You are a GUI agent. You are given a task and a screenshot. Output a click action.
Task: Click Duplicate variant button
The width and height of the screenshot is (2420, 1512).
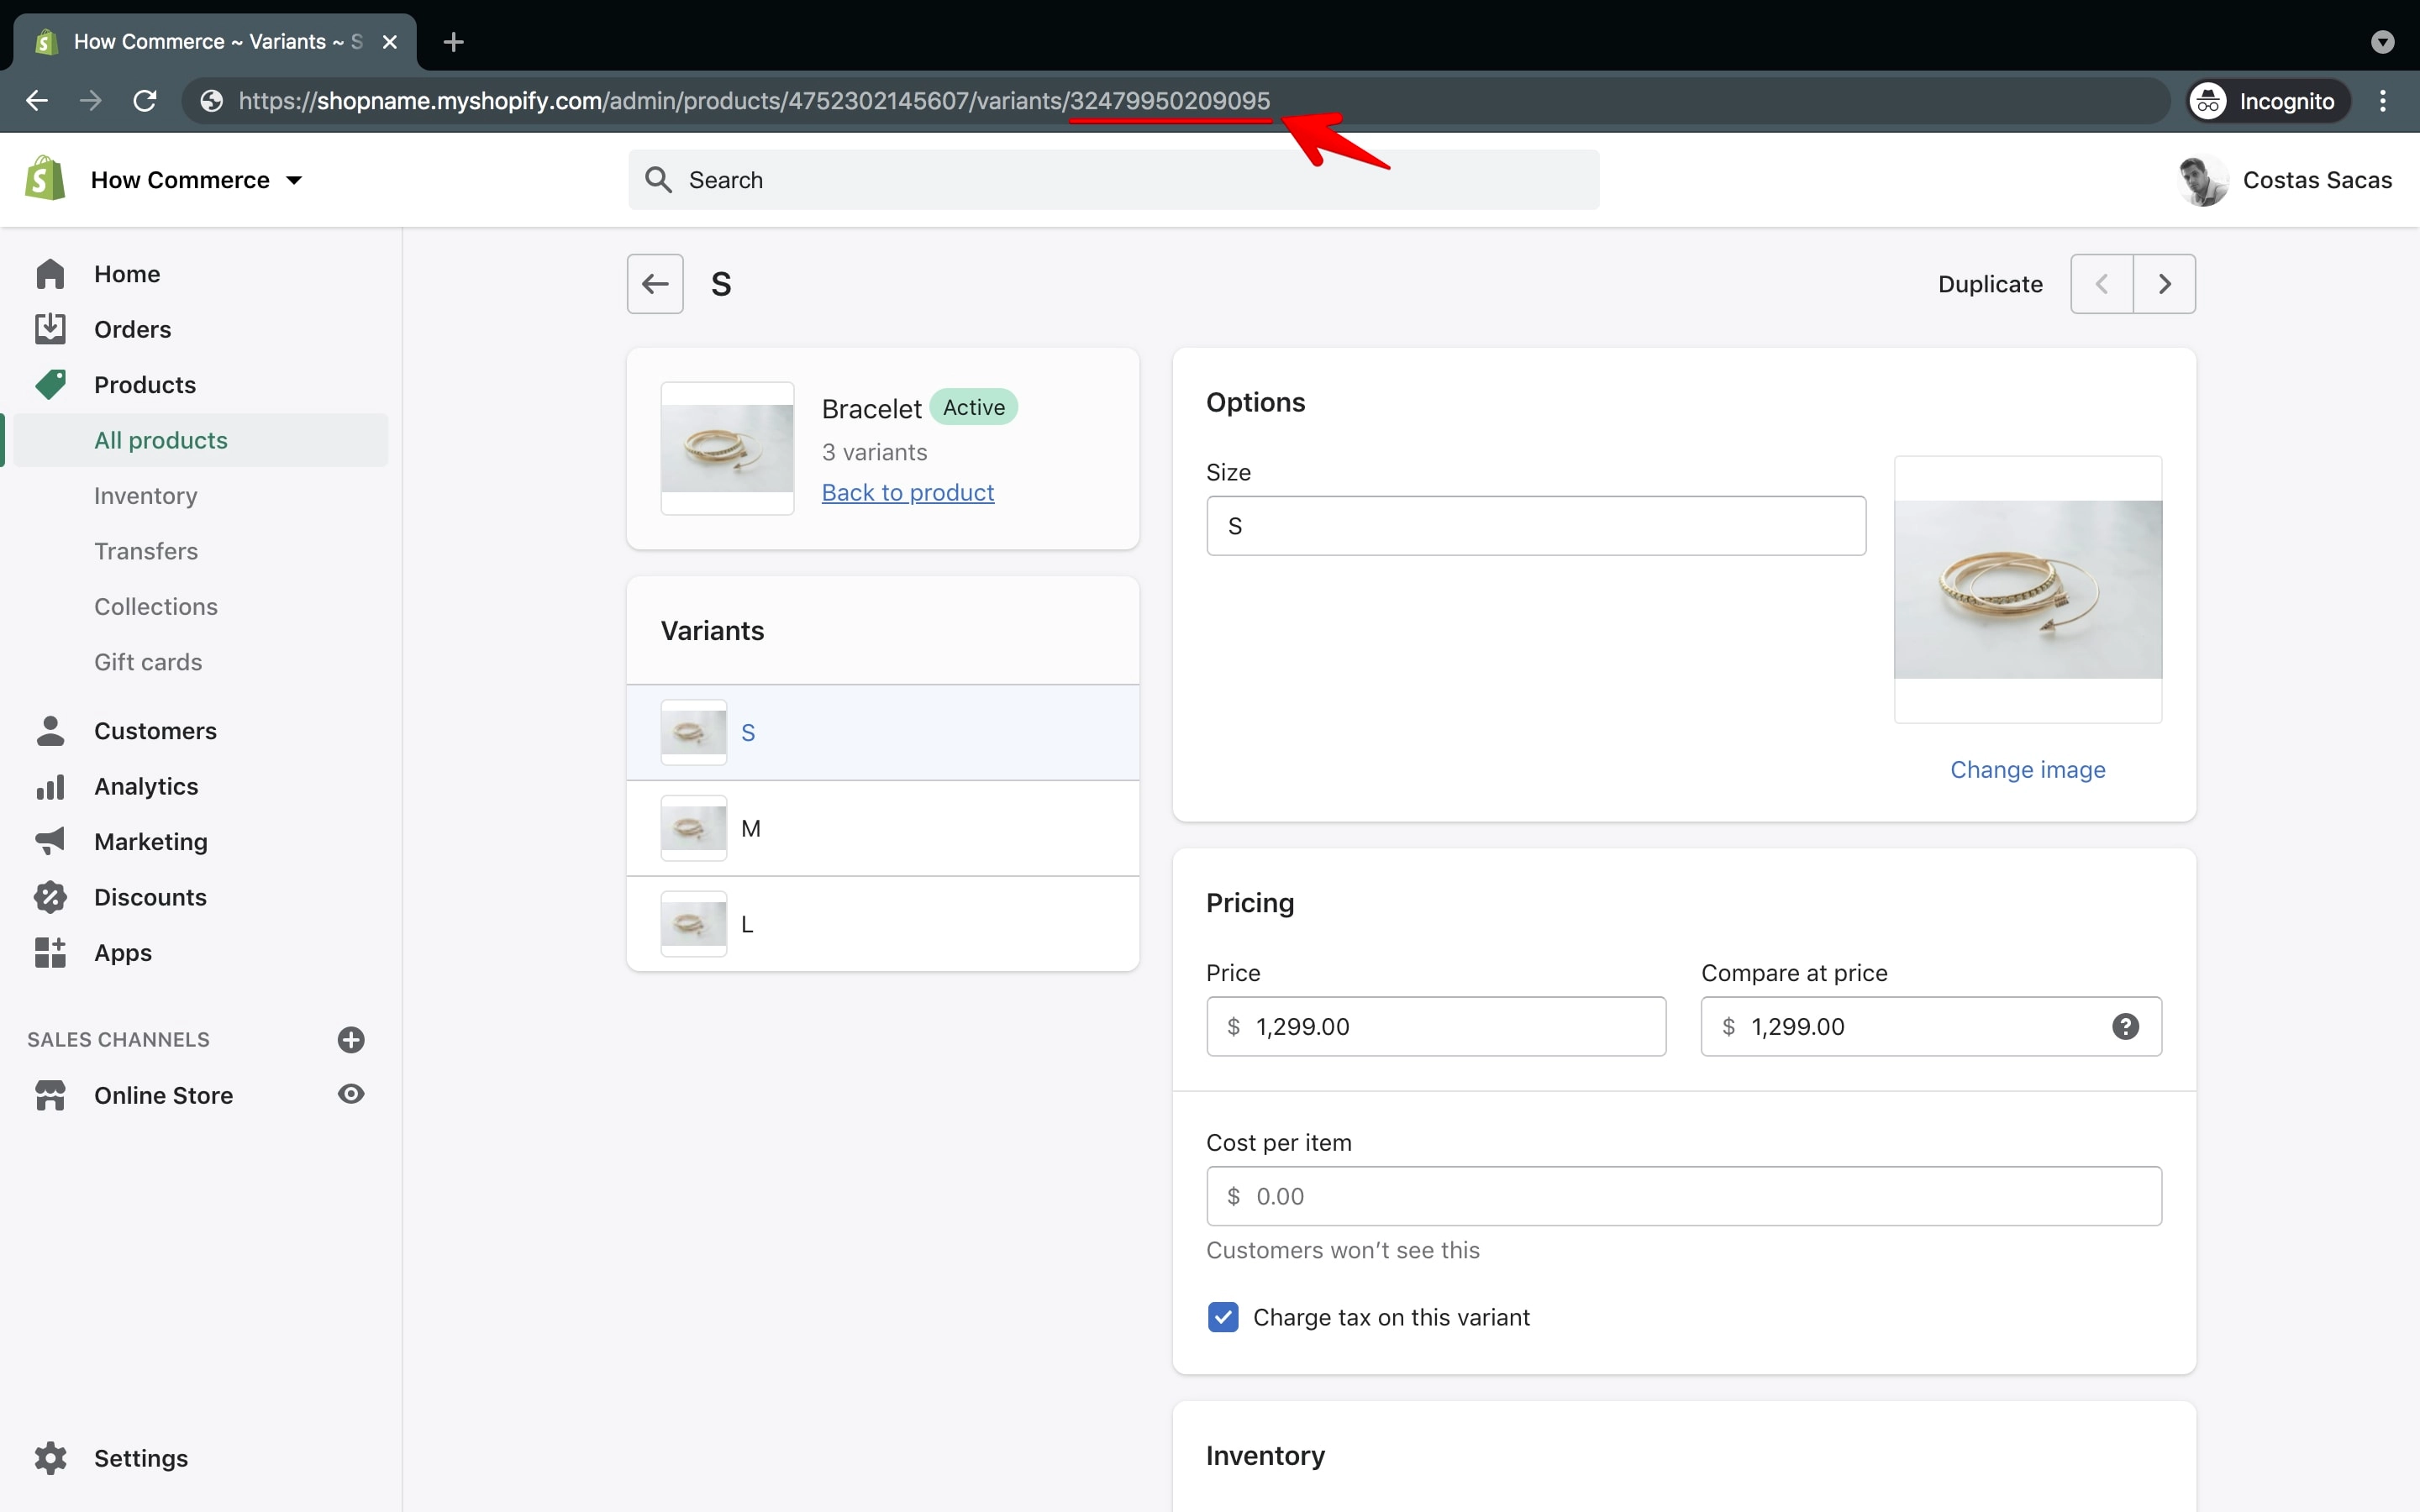click(1990, 284)
